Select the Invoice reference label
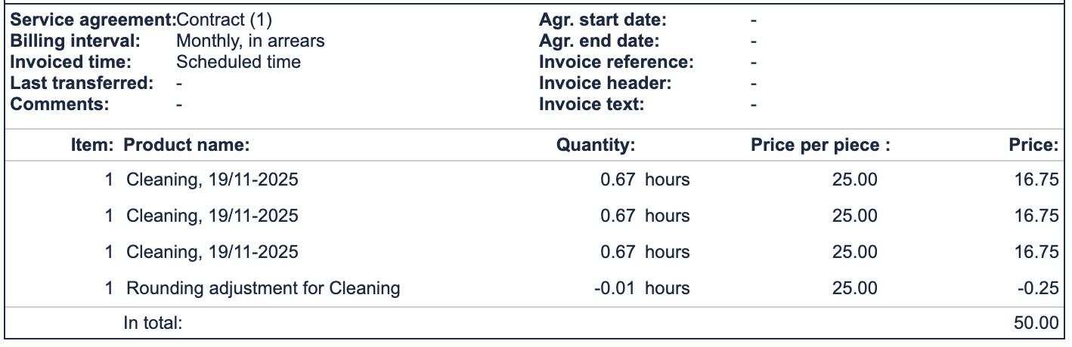This screenshot has width=1072, height=347. coord(616,63)
